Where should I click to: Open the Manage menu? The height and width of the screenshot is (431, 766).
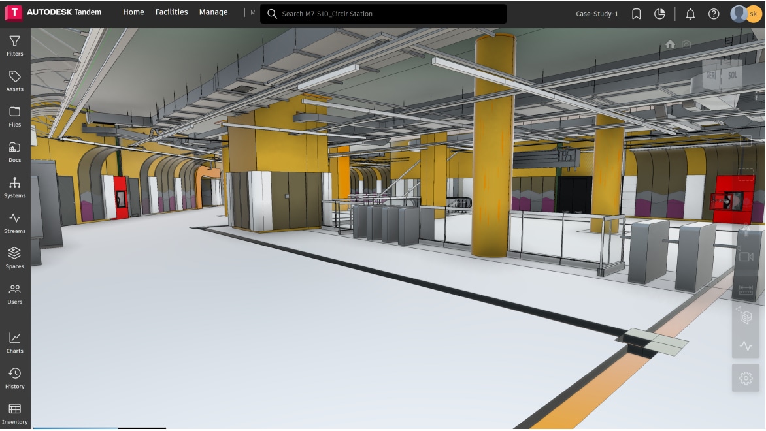(x=213, y=12)
